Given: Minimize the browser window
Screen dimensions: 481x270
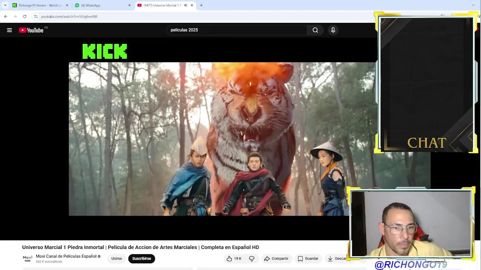Looking at the screenshot, I should pyautogui.click(x=473, y=5).
